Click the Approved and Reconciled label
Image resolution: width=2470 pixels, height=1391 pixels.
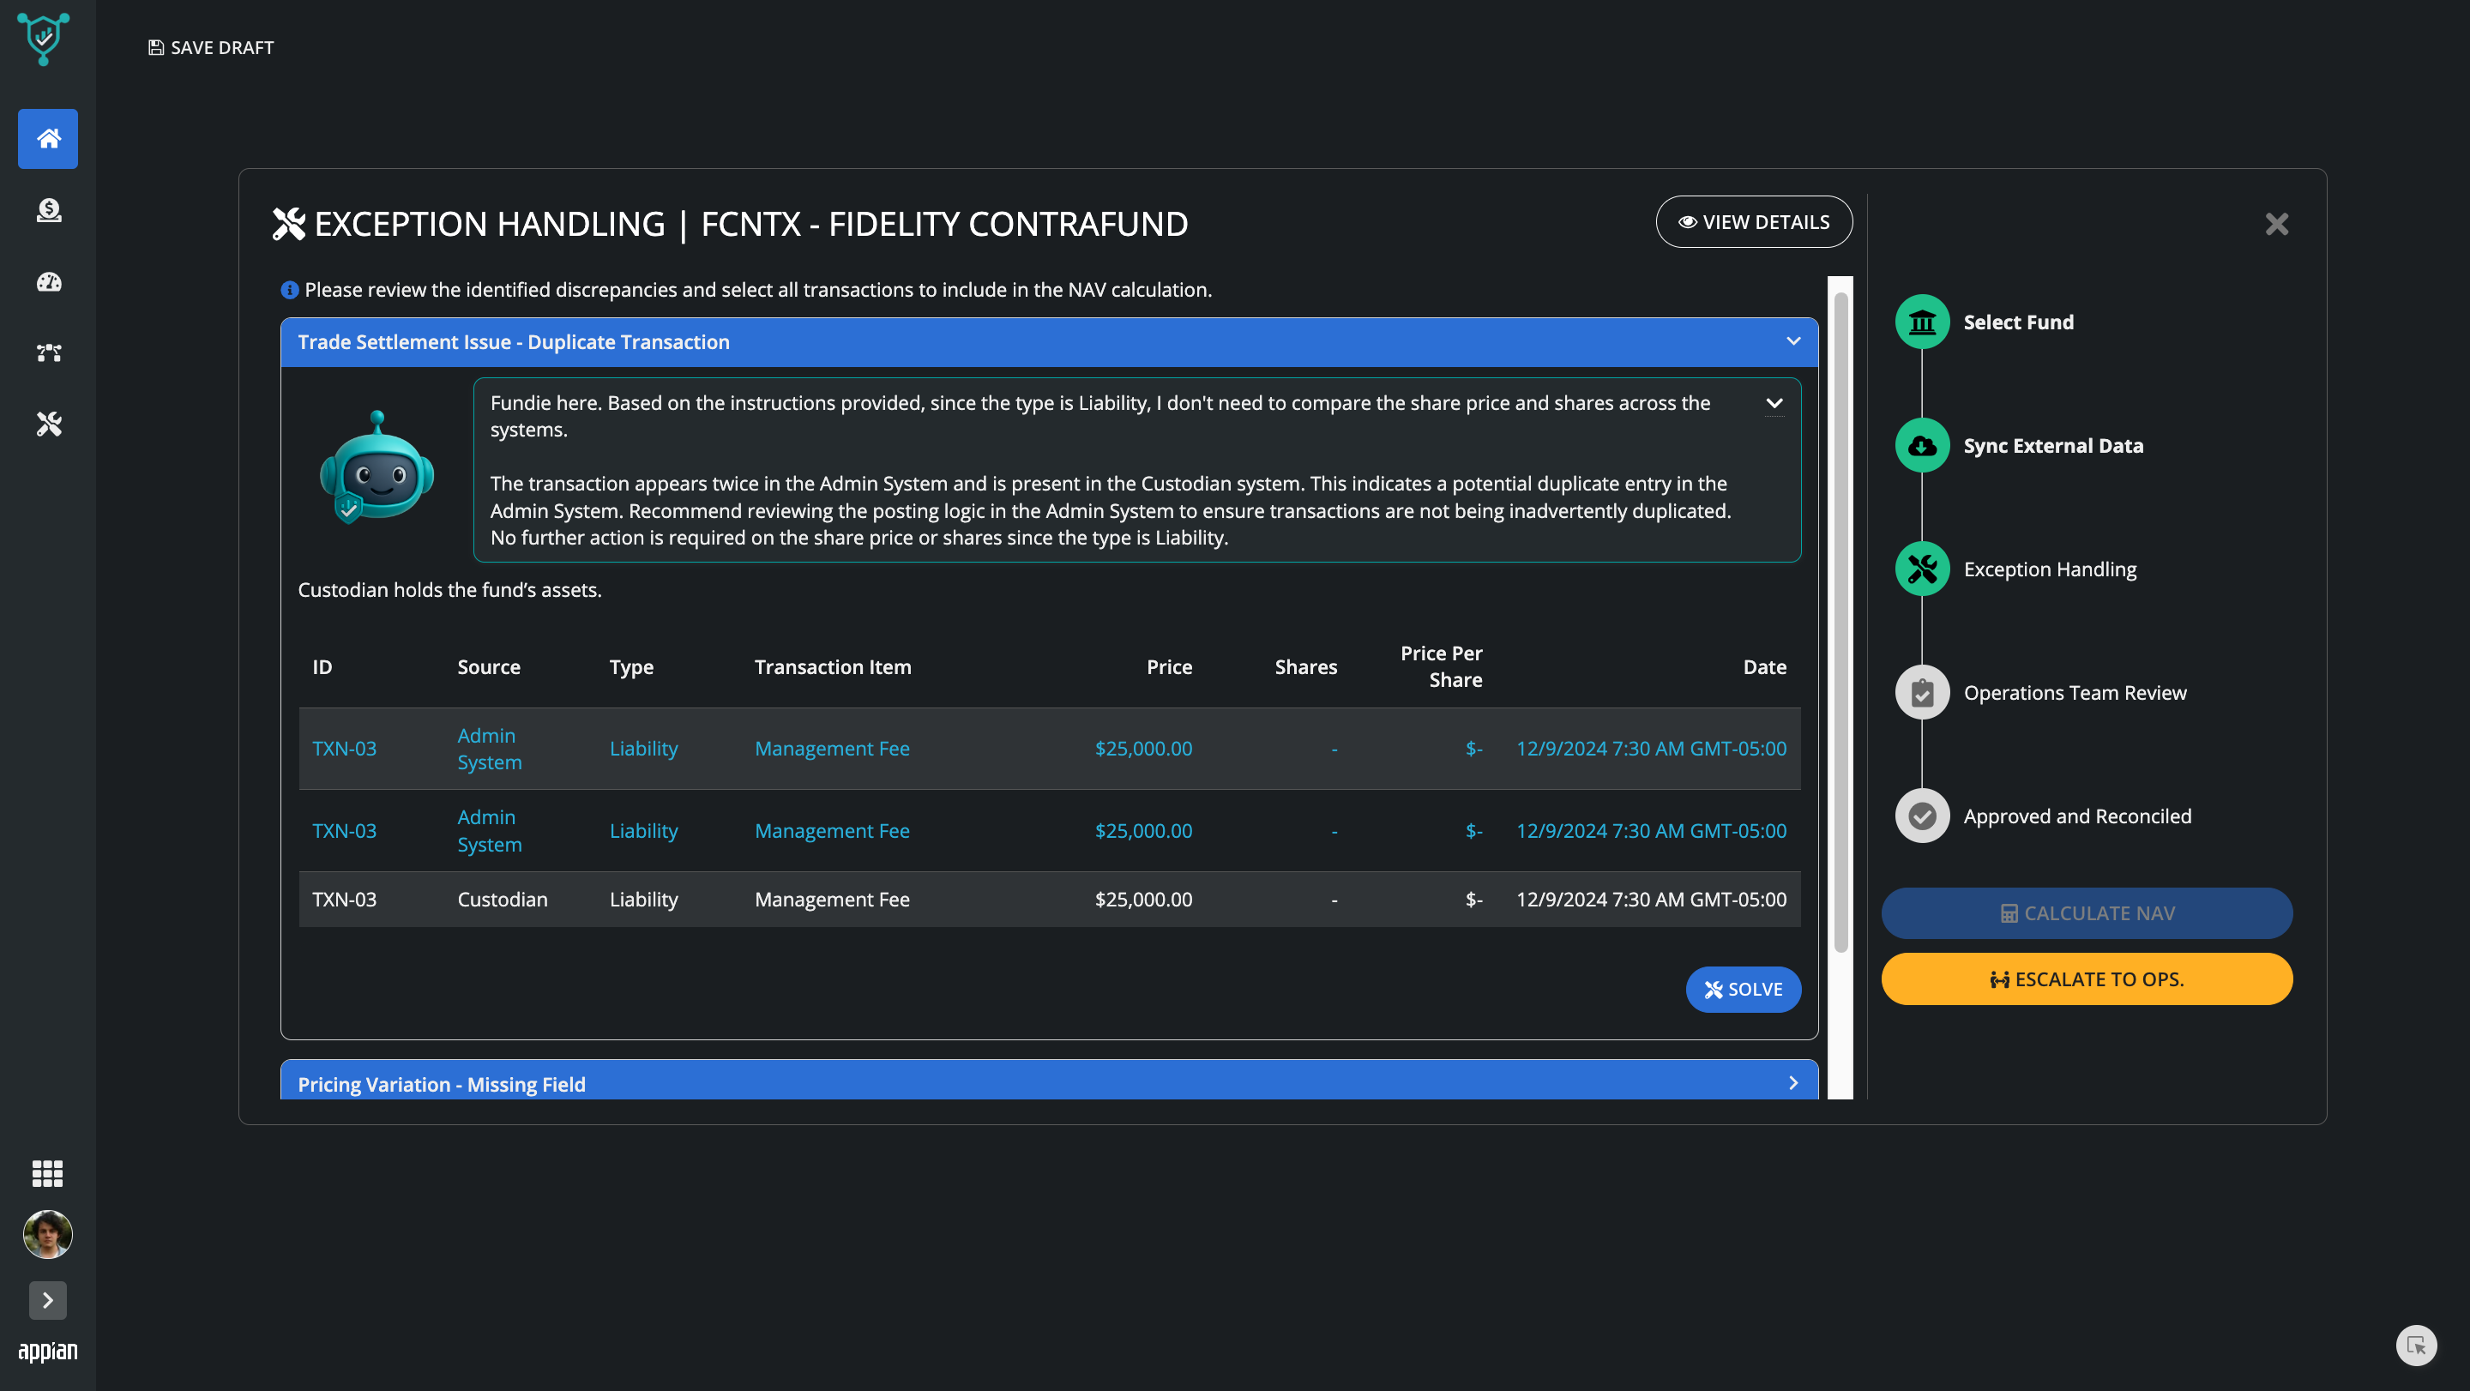pyautogui.click(x=2077, y=816)
